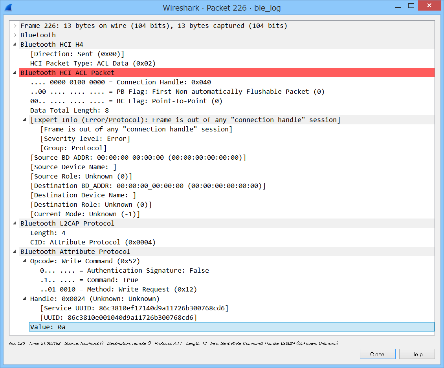Expand the Bluetooth tree node
The height and width of the screenshot is (368, 444).
(x=15, y=35)
